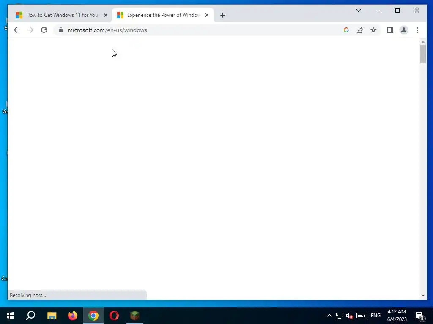Open Chrome three-dot menu
This screenshot has height=324, width=433.
click(x=417, y=30)
